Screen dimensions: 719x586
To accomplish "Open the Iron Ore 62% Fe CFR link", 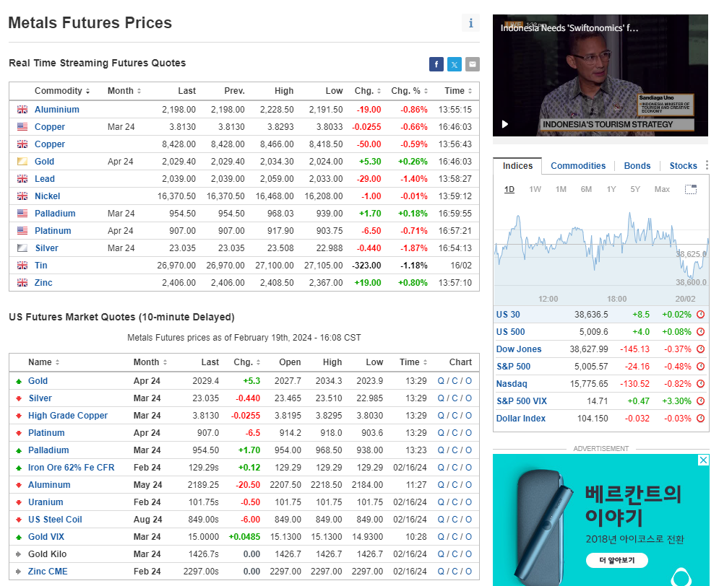I will [x=71, y=468].
